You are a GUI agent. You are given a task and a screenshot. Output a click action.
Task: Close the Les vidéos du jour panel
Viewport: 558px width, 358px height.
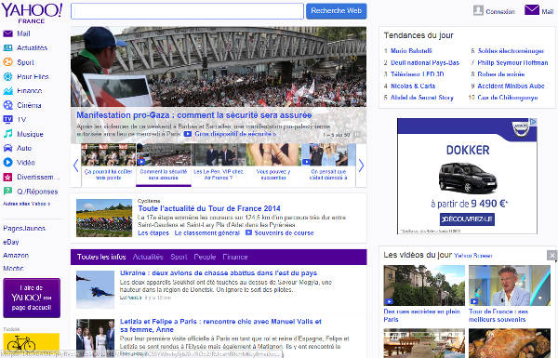pyautogui.click(x=551, y=255)
